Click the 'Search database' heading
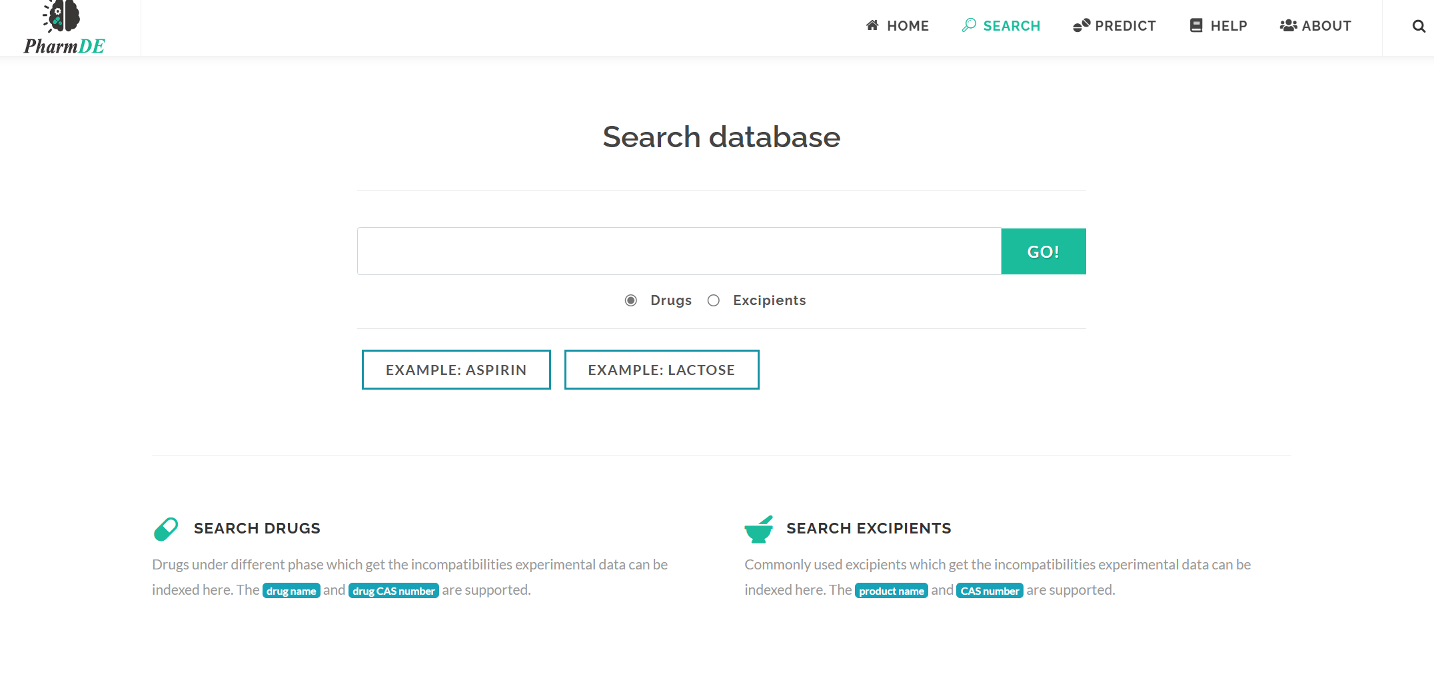Image resolution: width=1434 pixels, height=684 pixels. pyautogui.click(x=722, y=137)
